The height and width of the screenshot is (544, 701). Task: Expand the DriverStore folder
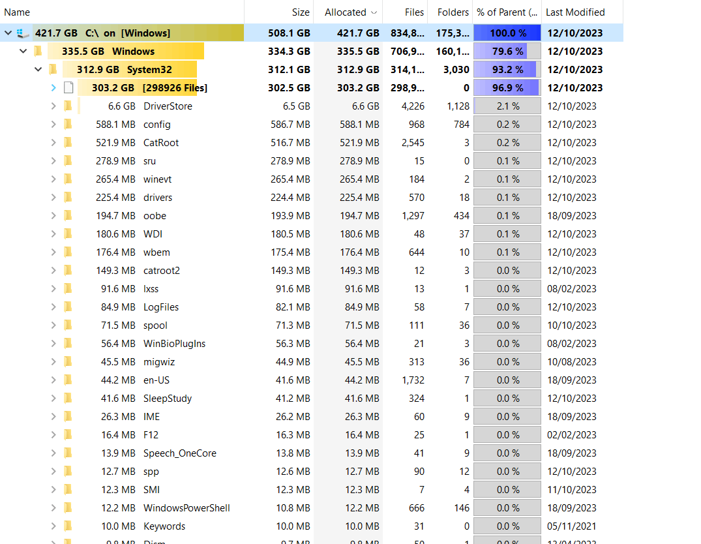click(53, 106)
